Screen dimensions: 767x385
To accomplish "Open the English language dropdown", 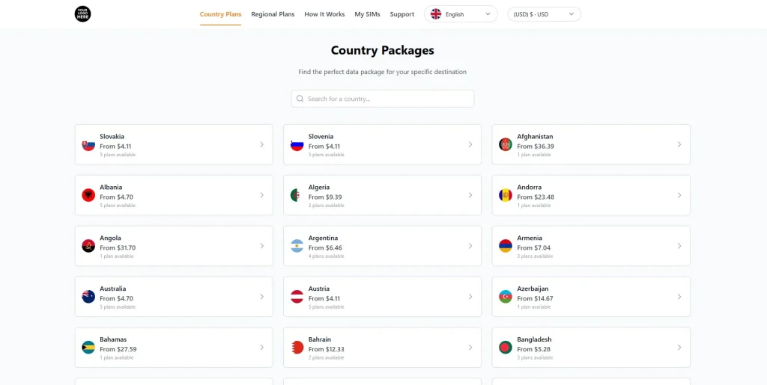I will pos(461,14).
